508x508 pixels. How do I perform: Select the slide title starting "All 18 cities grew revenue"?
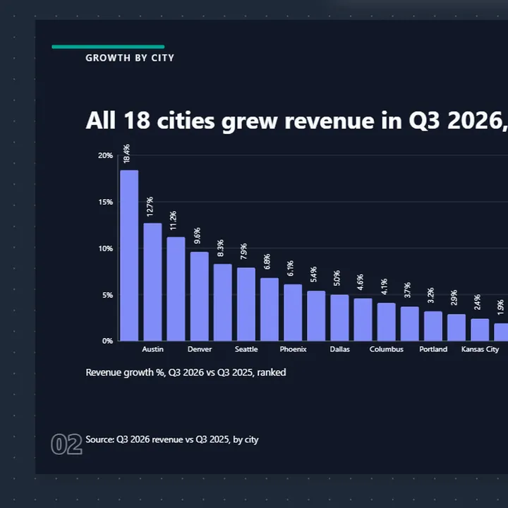[x=296, y=121]
